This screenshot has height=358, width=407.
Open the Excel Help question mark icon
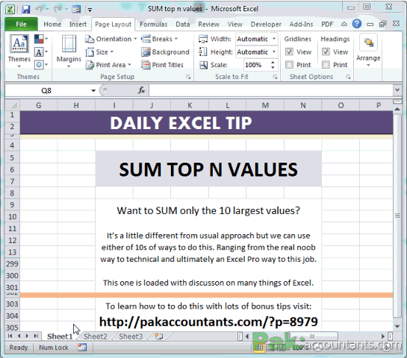pyautogui.click(x=357, y=24)
